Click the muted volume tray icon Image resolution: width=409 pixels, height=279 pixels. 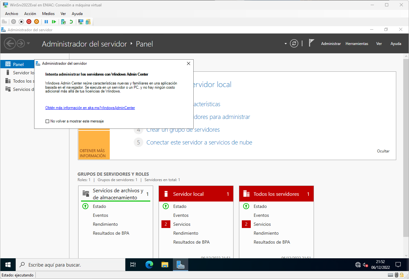pos(366,265)
